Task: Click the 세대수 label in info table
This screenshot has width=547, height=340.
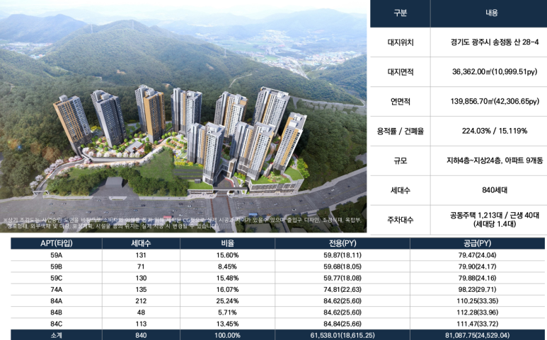Action: point(400,191)
